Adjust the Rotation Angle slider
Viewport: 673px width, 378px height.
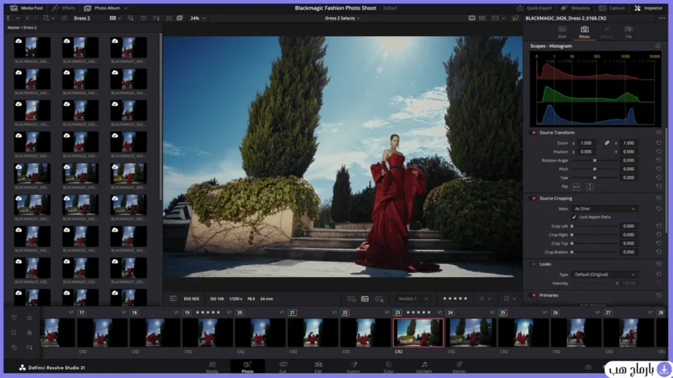pyautogui.click(x=594, y=160)
